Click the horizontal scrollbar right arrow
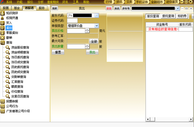 click(191, 119)
